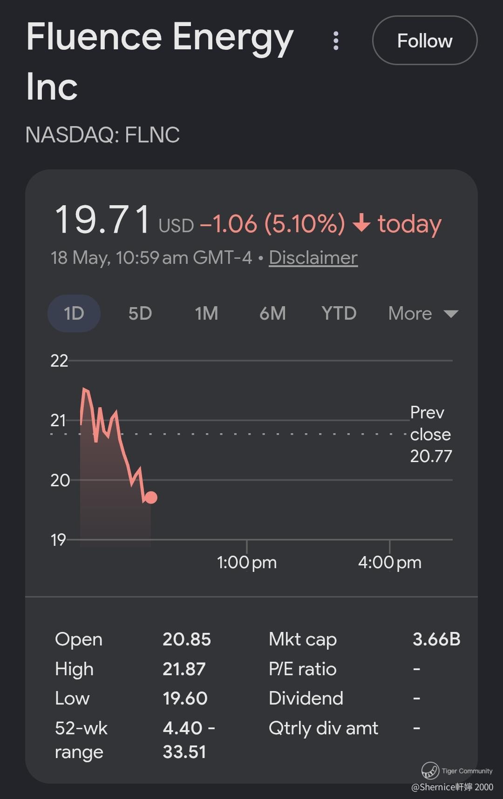503x799 pixels.
Task: Click the NASDAQ: FLNC ticker text
Action: pyautogui.click(x=102, y=135)
